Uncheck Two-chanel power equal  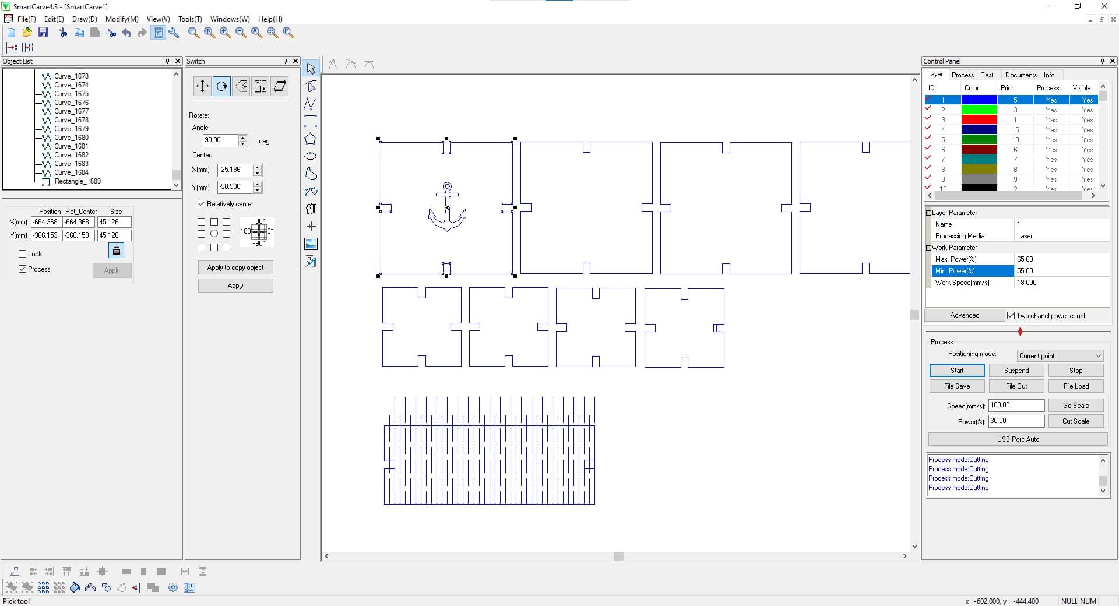tap(1012, 315)
